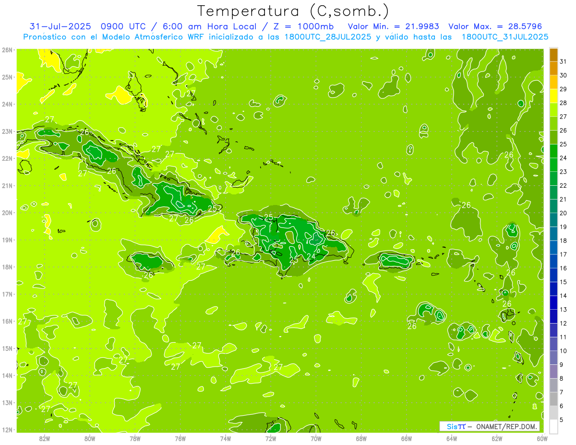This screenshot has height=445, width=576.
Task: Click the '64W' longitude axis label
Action: click(x=452, y=438)
